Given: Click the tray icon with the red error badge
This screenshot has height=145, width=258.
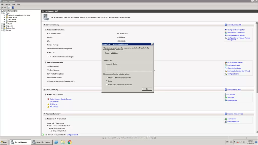Looking at the screenshot, I should [x=237, y=142].
